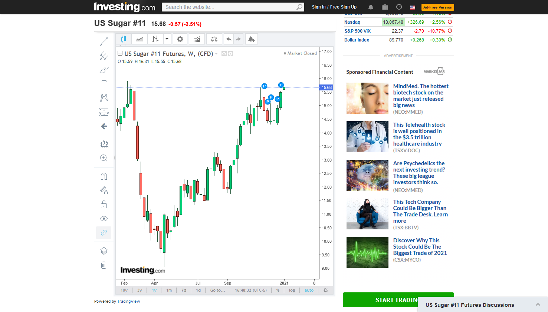The height and width of the screenshot is (312, 548).
Task: Click the search magnifier icon
Action: click(x=299, y=7)
